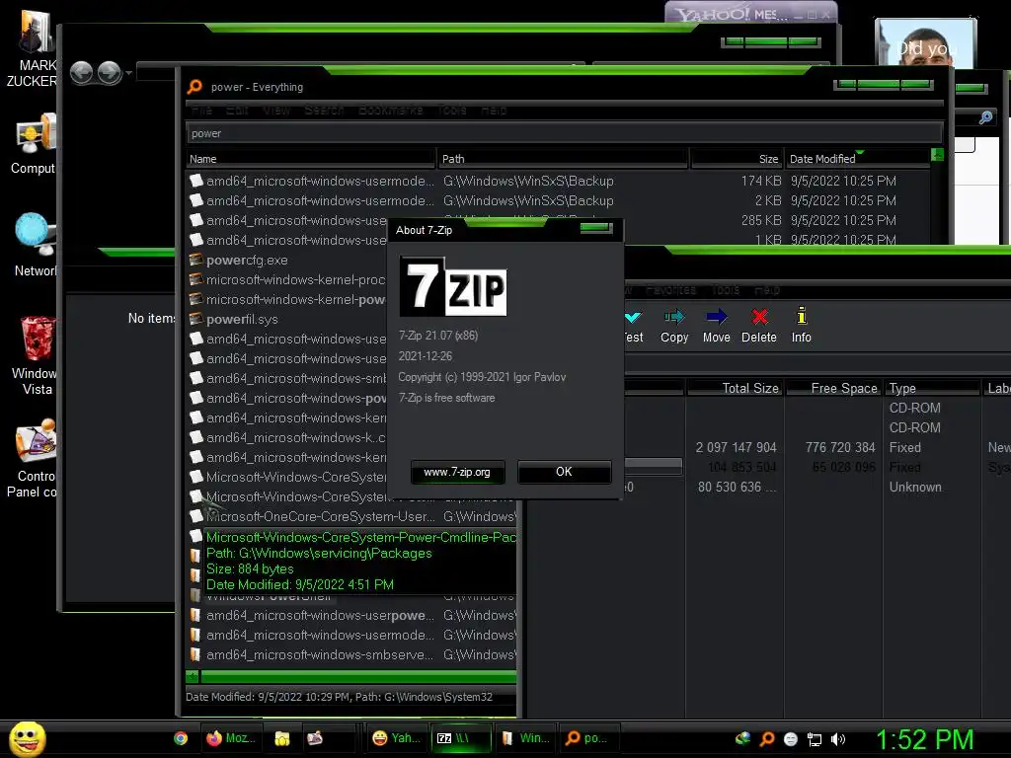The width and height of the screenshot is (1011, 758).
Task: Click the 7-Zip logo in About dialog
Action: (453, 286)
